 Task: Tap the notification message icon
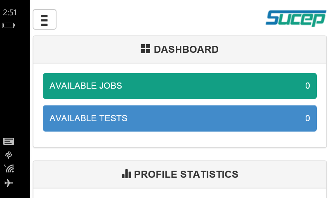[9, 141]
